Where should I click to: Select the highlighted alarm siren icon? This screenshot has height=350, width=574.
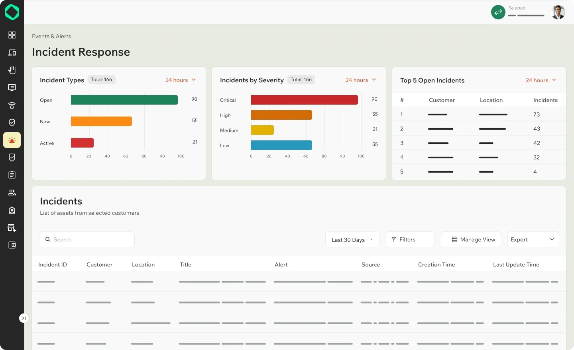pyautogui.click(x=12, y=140)
